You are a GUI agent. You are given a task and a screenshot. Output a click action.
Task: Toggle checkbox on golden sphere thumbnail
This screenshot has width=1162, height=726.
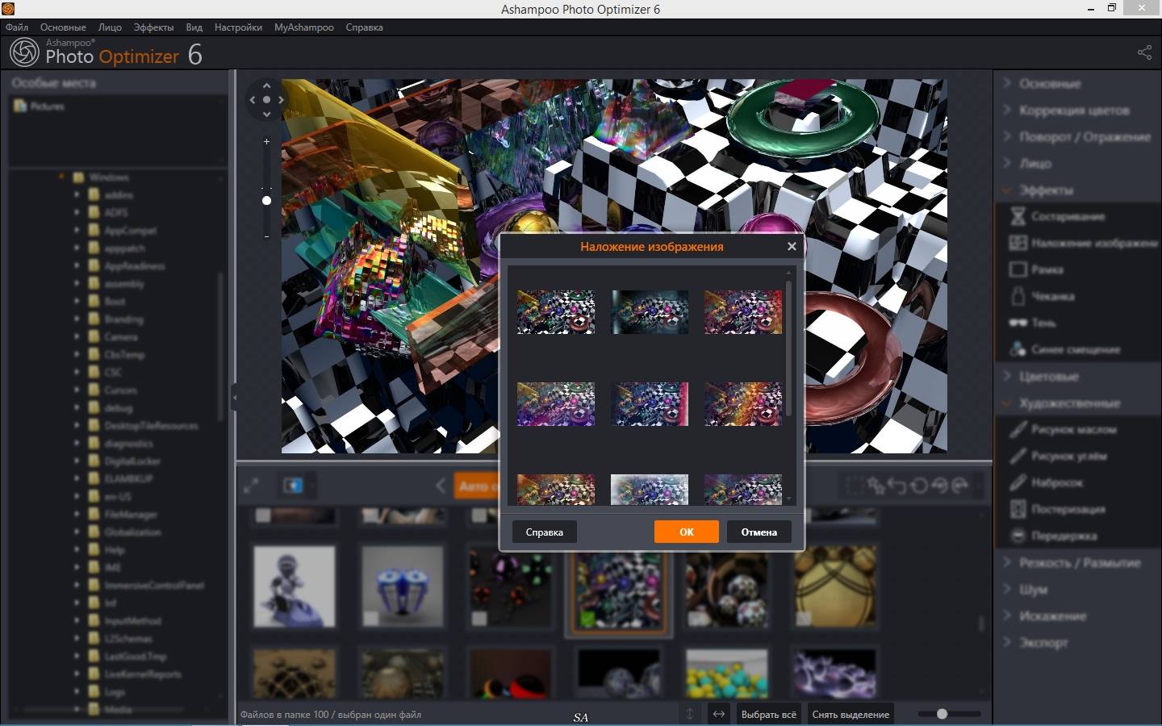[803, 619]
